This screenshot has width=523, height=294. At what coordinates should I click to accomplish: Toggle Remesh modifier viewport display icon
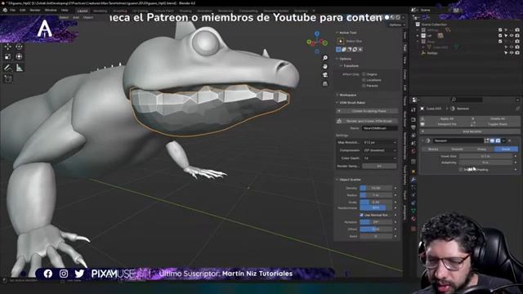pos(492,140)
